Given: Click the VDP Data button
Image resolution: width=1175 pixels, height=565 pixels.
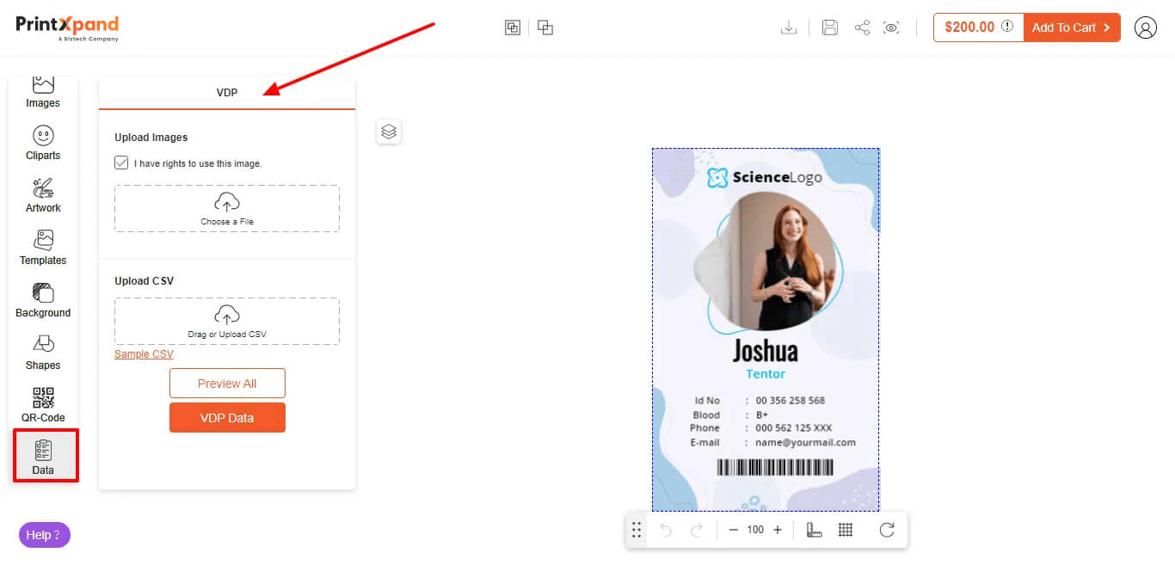Looking at the screenshot, I should coord(227,418).
